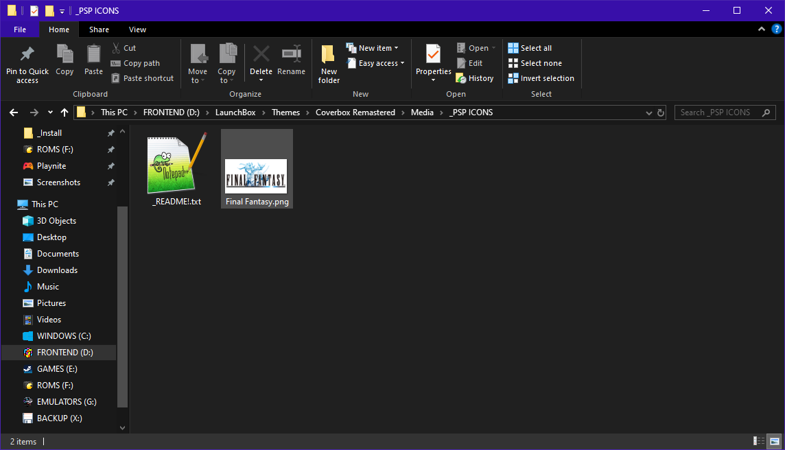
Task: Open GAMES (E:) drive
Action: (x=56, y=370)
